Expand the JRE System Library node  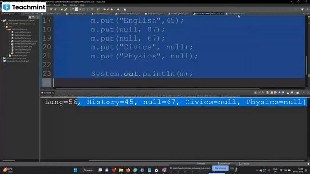coord(4,24)
